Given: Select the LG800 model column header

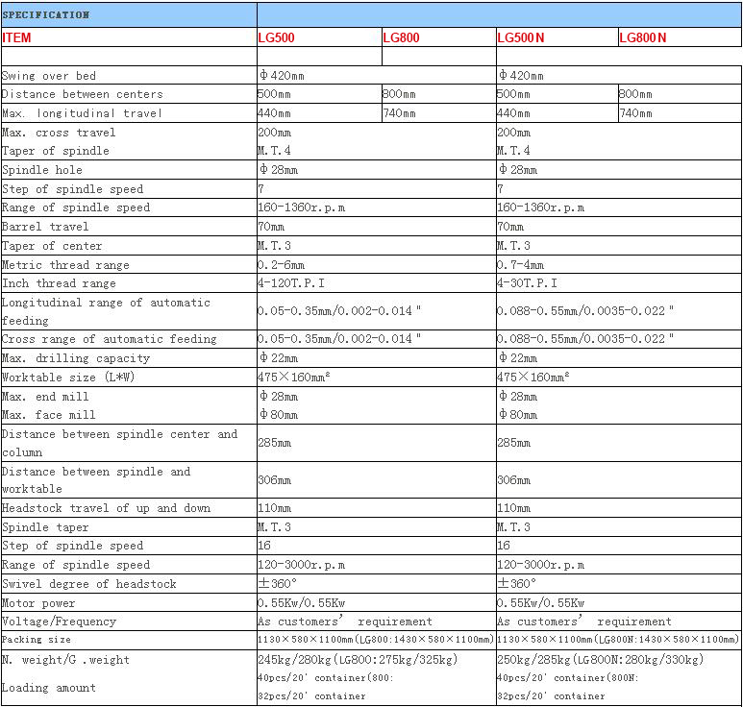Looking at the screenshot, I should pyautogui.click(x=402, y=37).
